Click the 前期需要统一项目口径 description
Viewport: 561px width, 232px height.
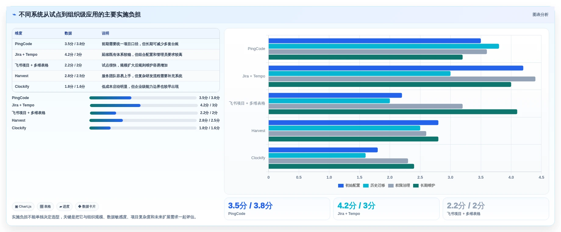pyautogui.click(x=140, y=44)
